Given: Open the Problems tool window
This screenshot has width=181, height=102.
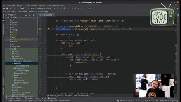Looking at the screenshot, I should 10,98.
